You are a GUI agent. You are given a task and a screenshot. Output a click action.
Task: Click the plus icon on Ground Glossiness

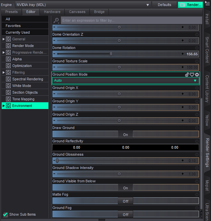(x=183, y=160)
